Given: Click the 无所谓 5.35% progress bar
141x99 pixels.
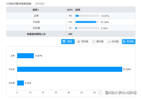Looking at the screenshot, I should [87, 28].
